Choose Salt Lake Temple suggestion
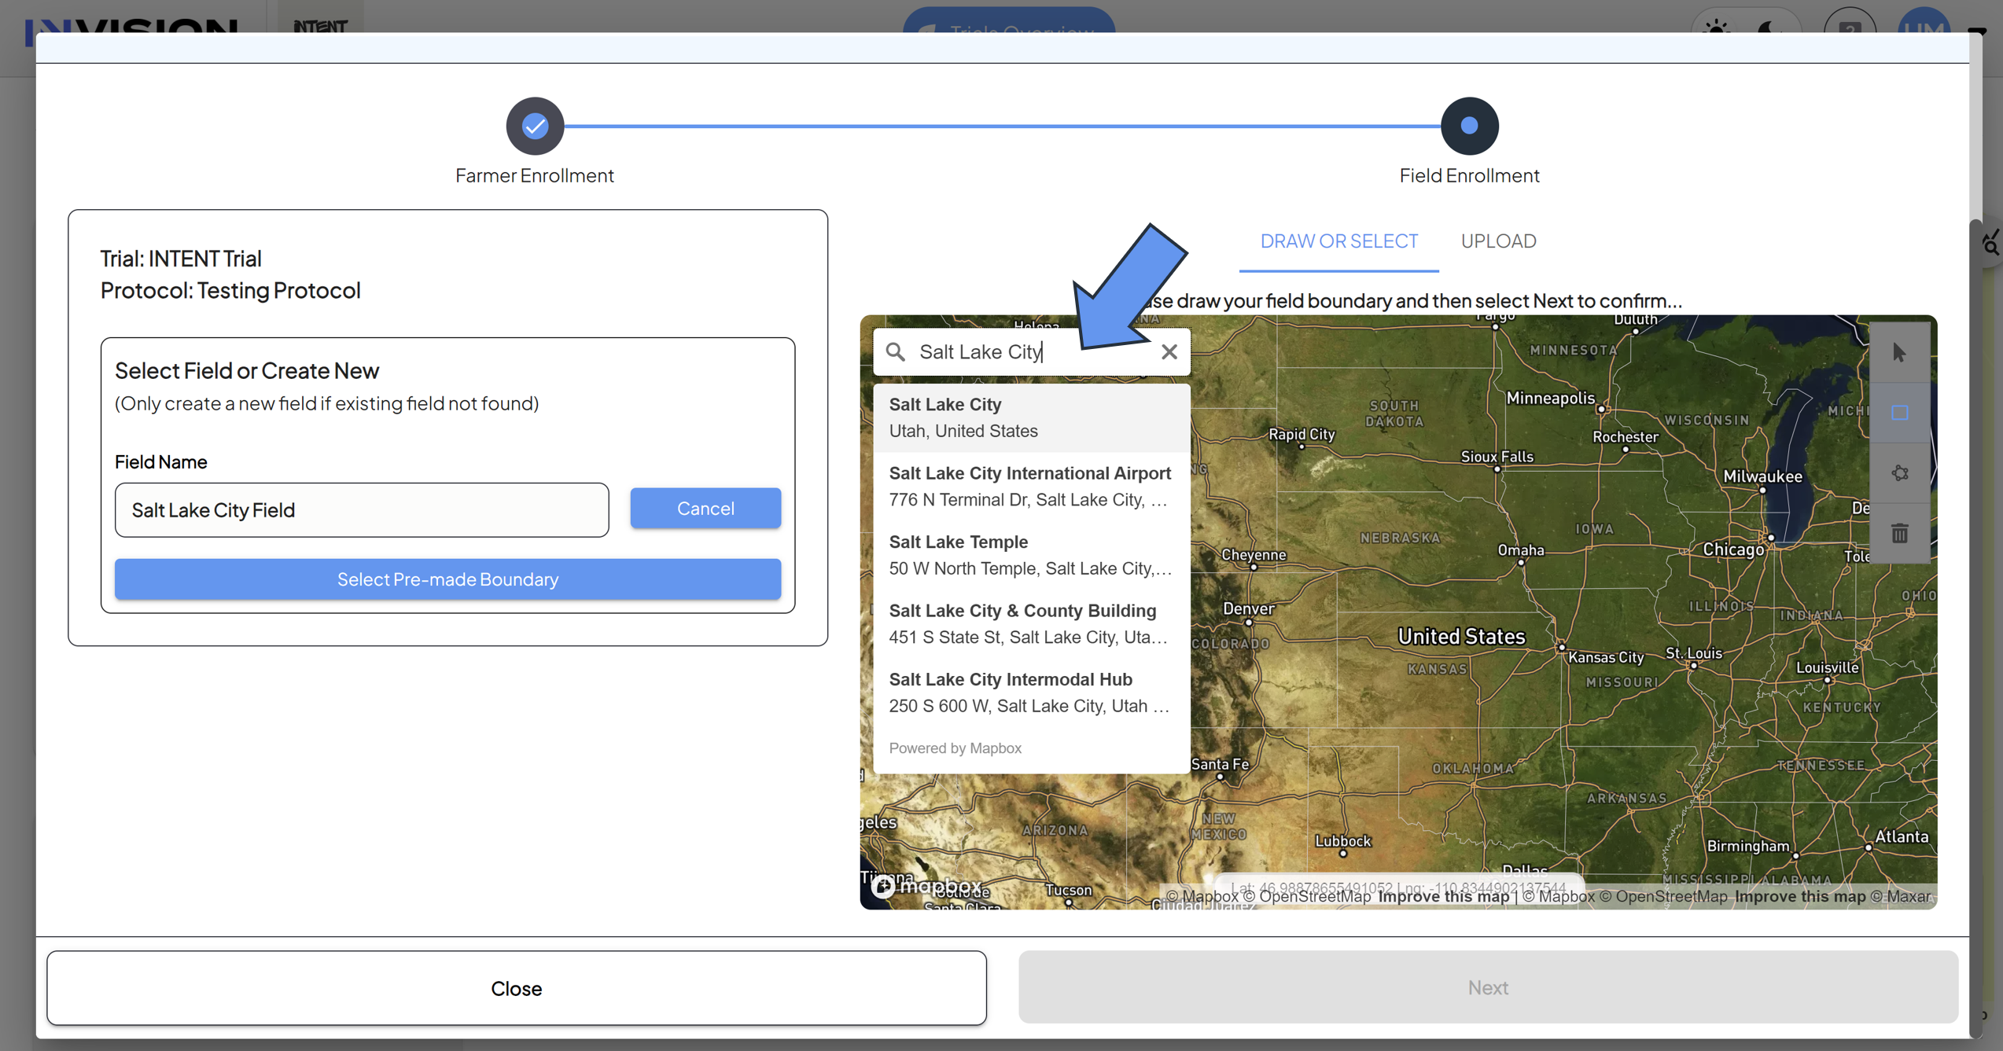Viewport: 2003px width, 1051px height. pos(1031,555)
